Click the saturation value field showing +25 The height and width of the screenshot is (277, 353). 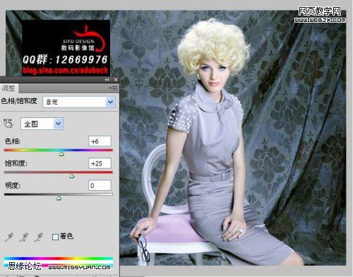point(100,163)
